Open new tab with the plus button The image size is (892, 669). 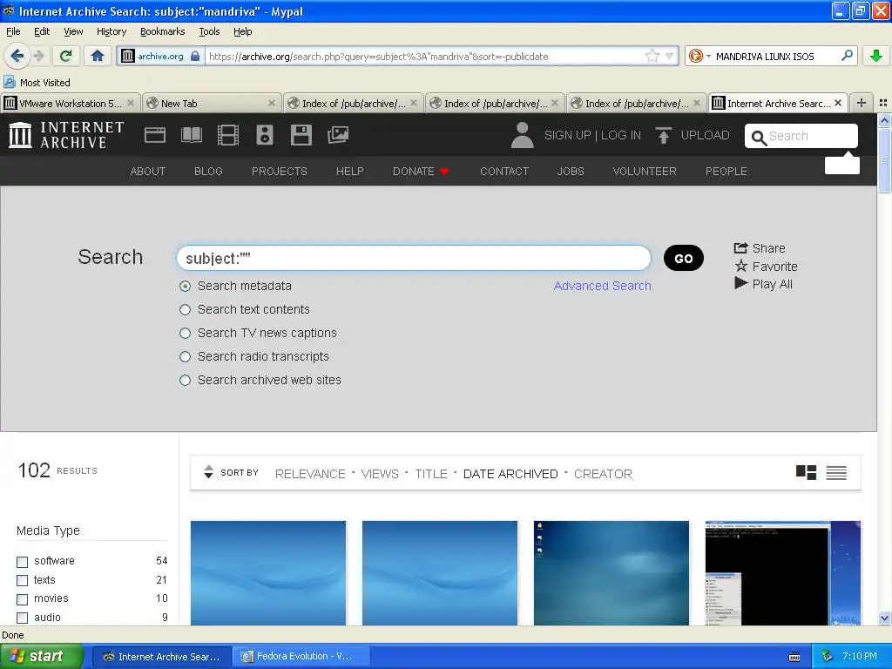(862, 103)
